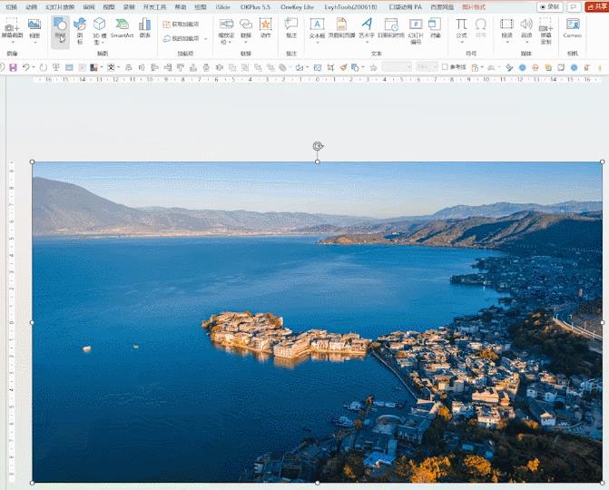609x490 pixels.
Task: Insert a text box
Action: pos(317,28)
